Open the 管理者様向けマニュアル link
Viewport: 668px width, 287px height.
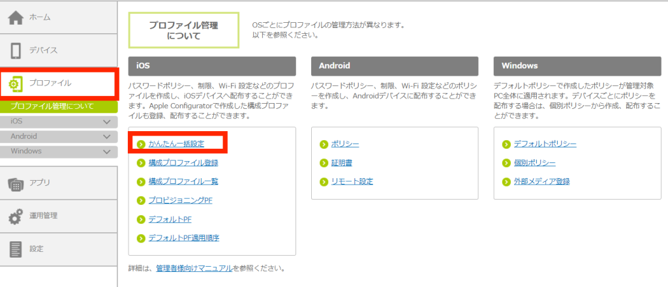(x=194, y=269)
